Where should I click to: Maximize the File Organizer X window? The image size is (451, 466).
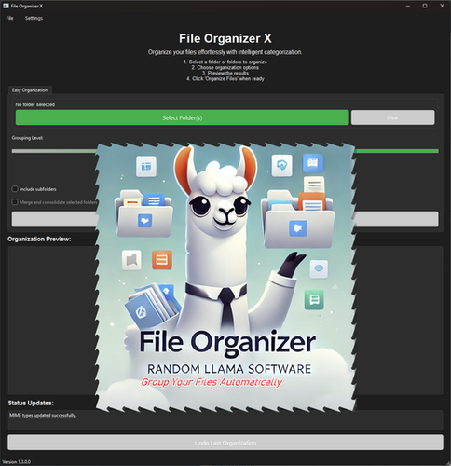[x=425, y=6]
